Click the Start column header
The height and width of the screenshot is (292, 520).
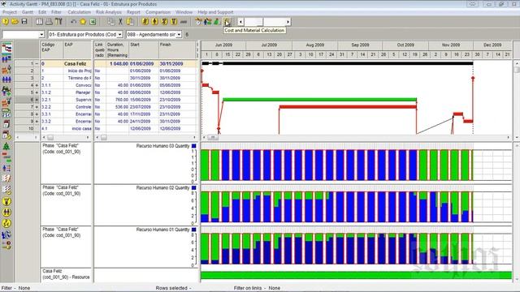[x=144, y=50]
